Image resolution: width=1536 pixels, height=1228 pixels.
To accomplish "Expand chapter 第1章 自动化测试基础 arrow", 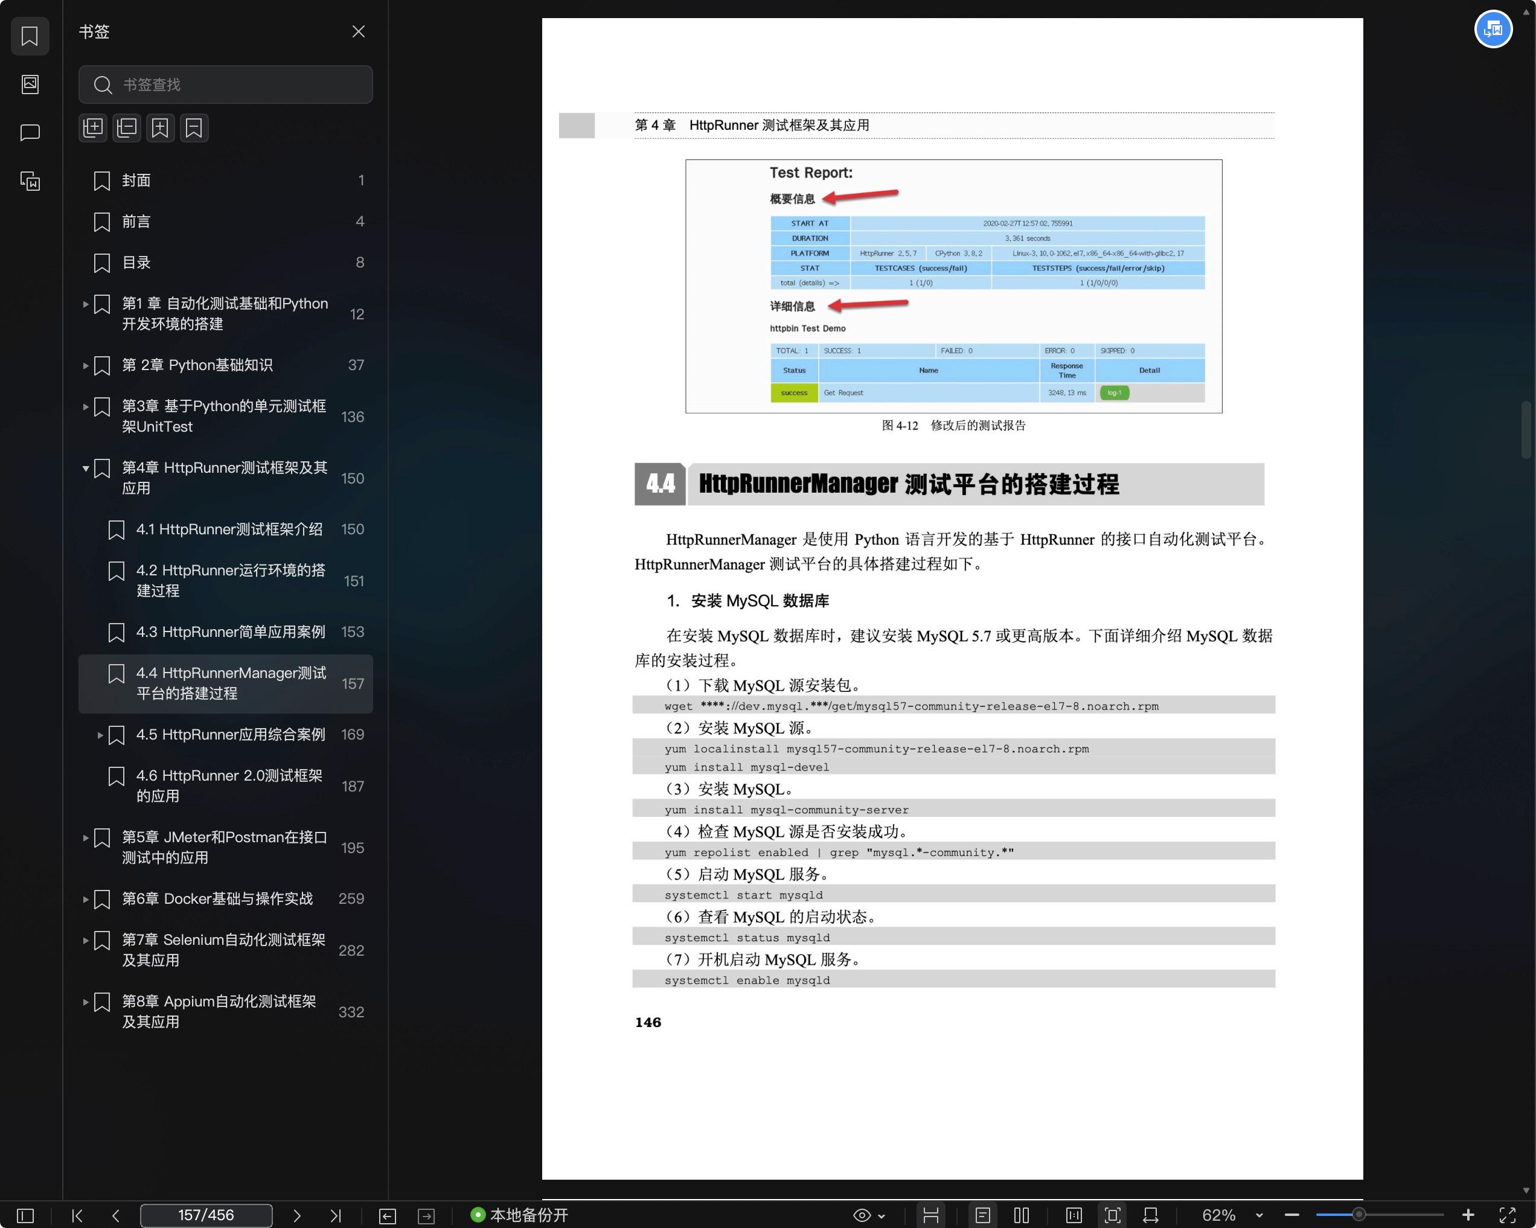I will click(86, 304).
